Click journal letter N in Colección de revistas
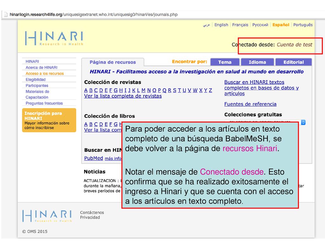The width and height of the screenshot is (325, 244). point(149,90)
